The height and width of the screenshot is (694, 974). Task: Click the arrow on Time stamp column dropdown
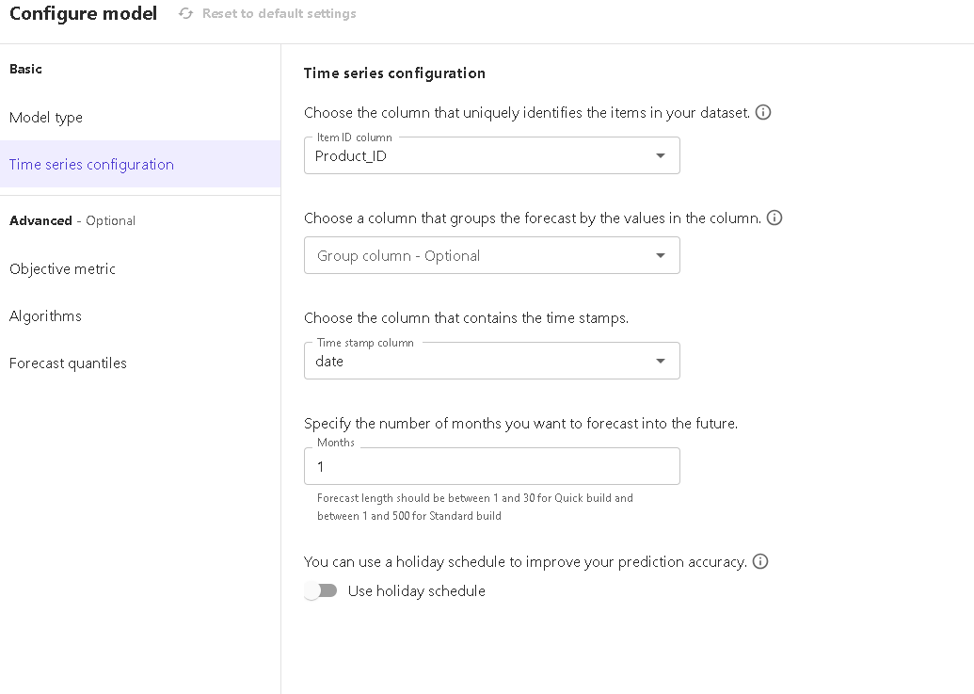(660, 361)
